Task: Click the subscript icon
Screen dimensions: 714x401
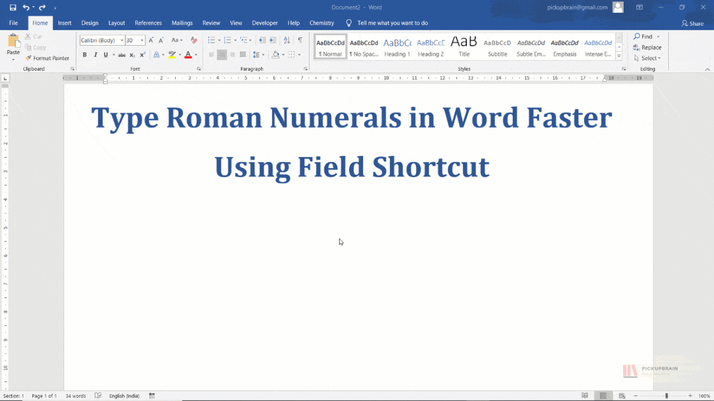Action: [132, 54]
